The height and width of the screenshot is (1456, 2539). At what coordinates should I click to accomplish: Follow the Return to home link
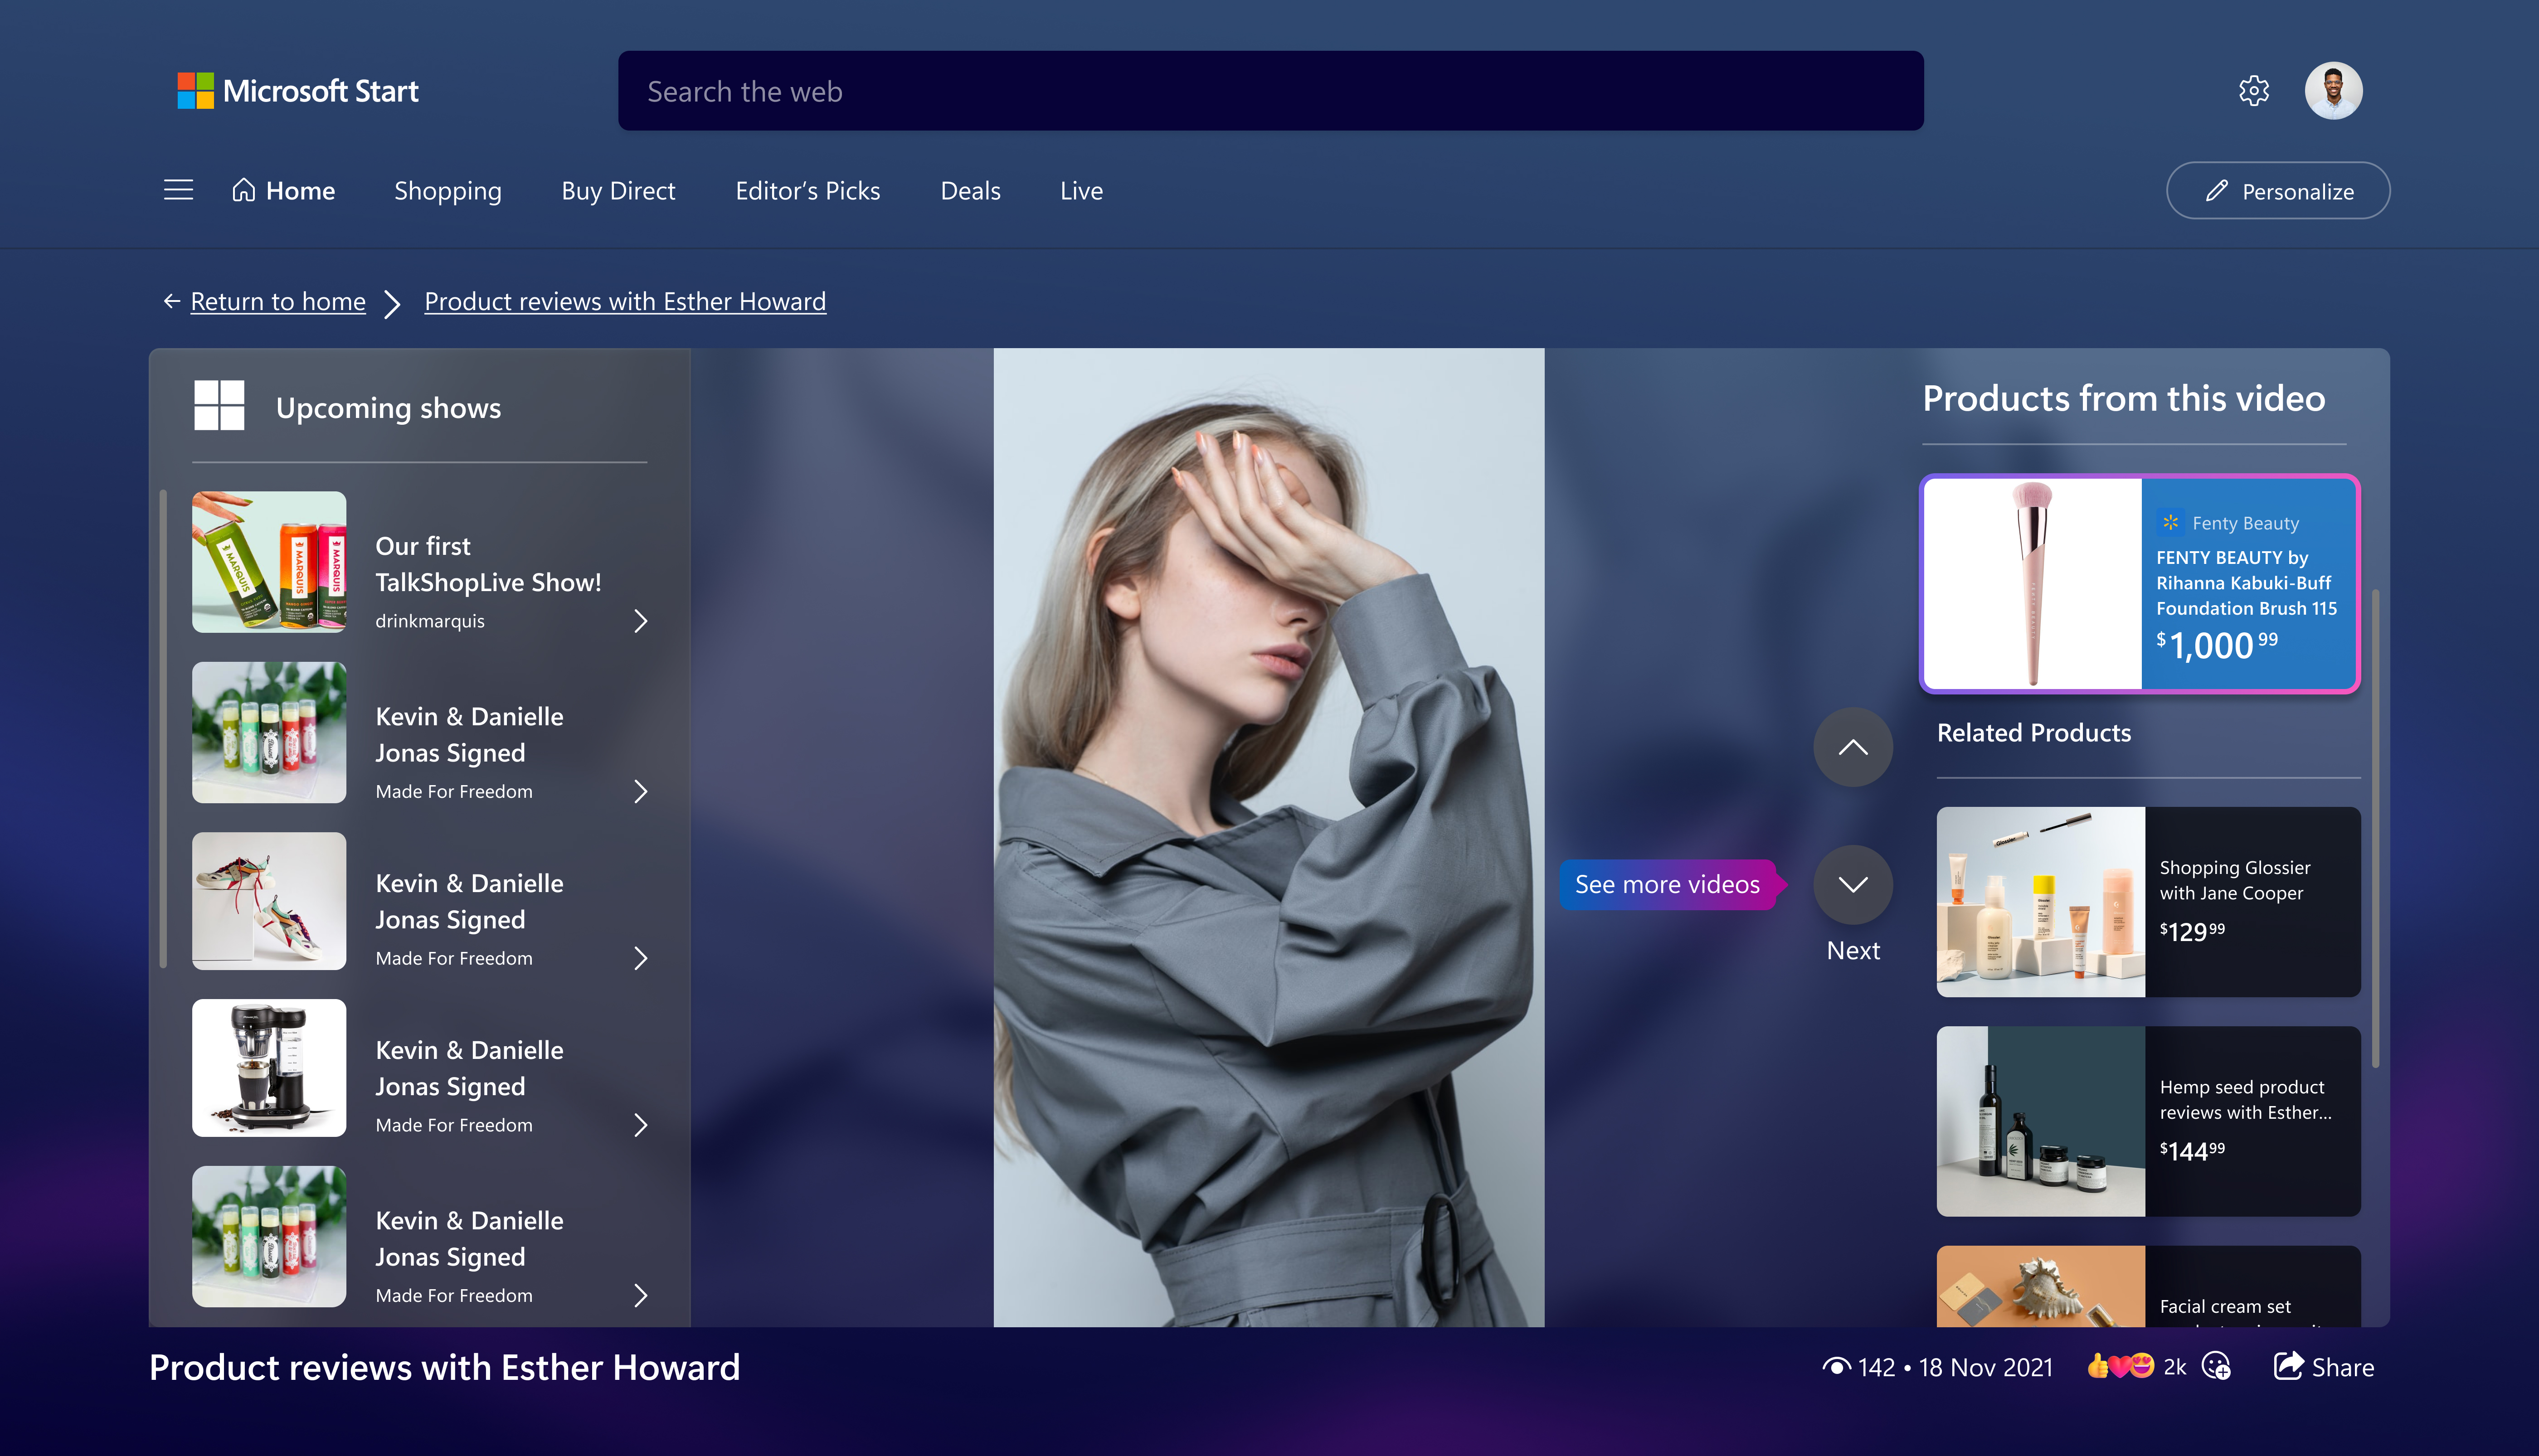[x=278, y=301]
